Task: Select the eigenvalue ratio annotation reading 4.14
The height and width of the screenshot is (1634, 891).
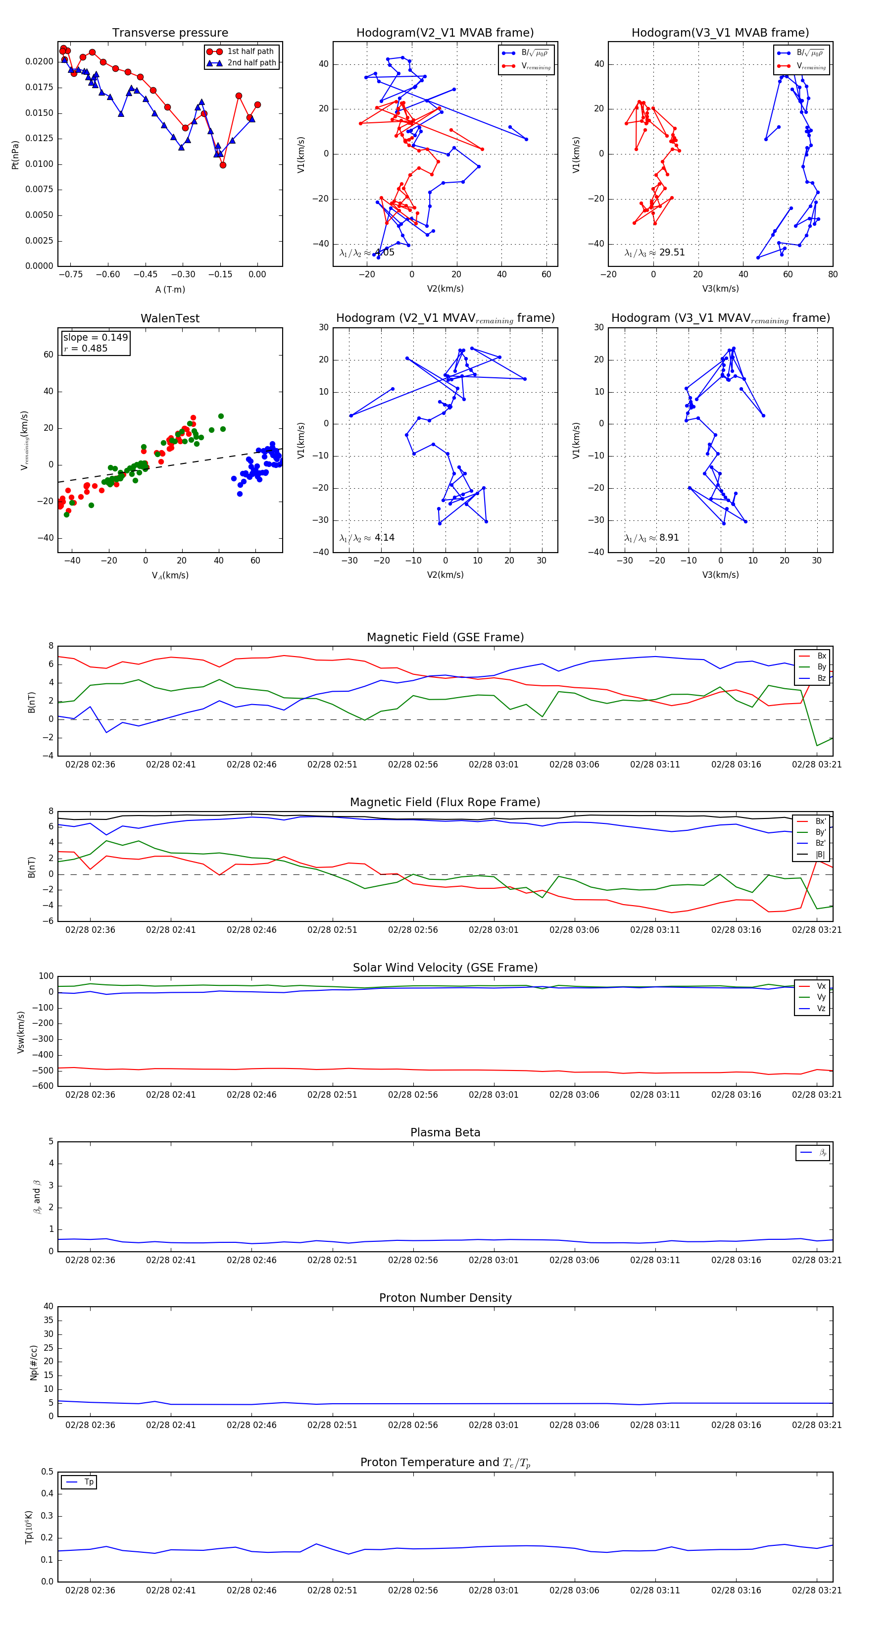Action: tap(366, 538)
